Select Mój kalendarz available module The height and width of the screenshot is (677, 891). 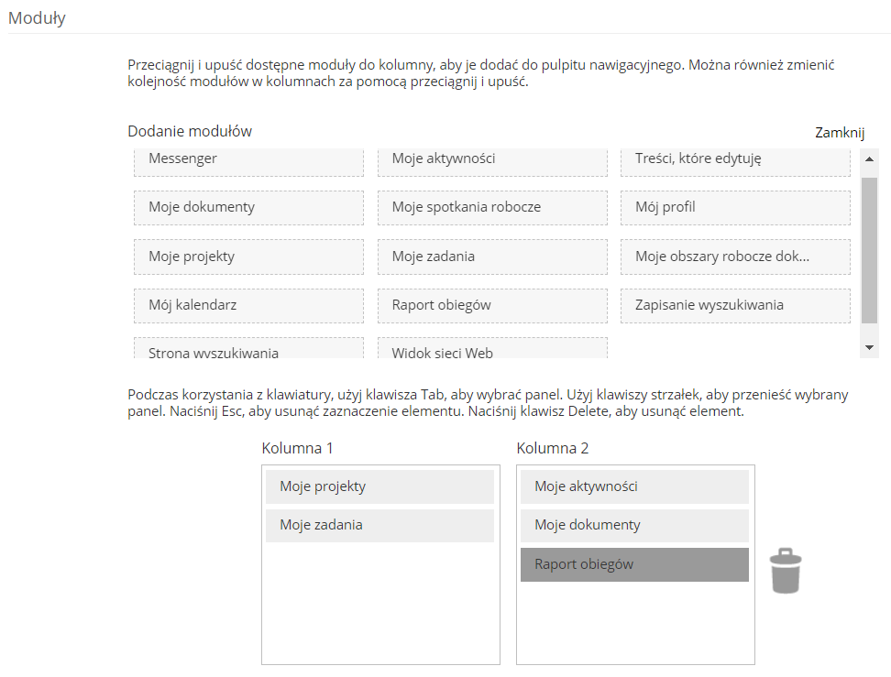point(248,305)
